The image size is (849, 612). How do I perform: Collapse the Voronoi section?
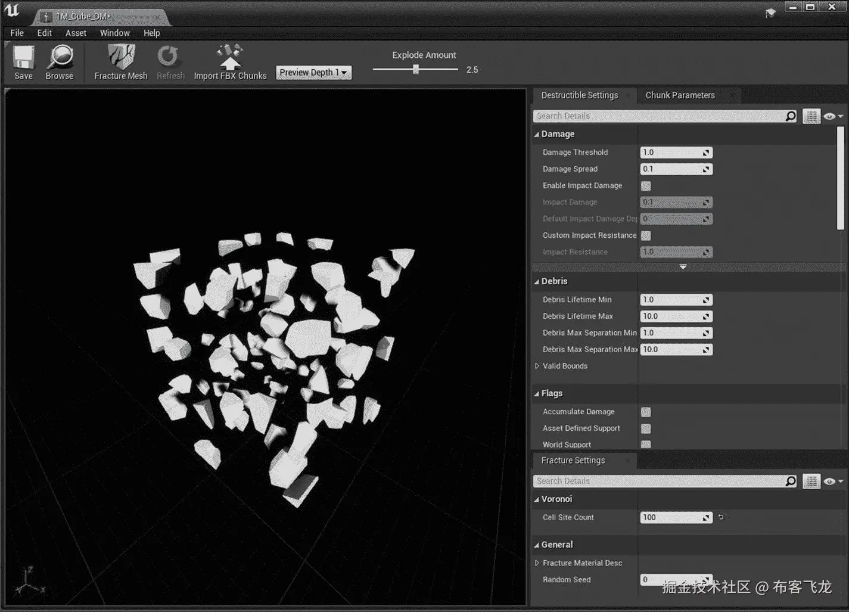537,499
